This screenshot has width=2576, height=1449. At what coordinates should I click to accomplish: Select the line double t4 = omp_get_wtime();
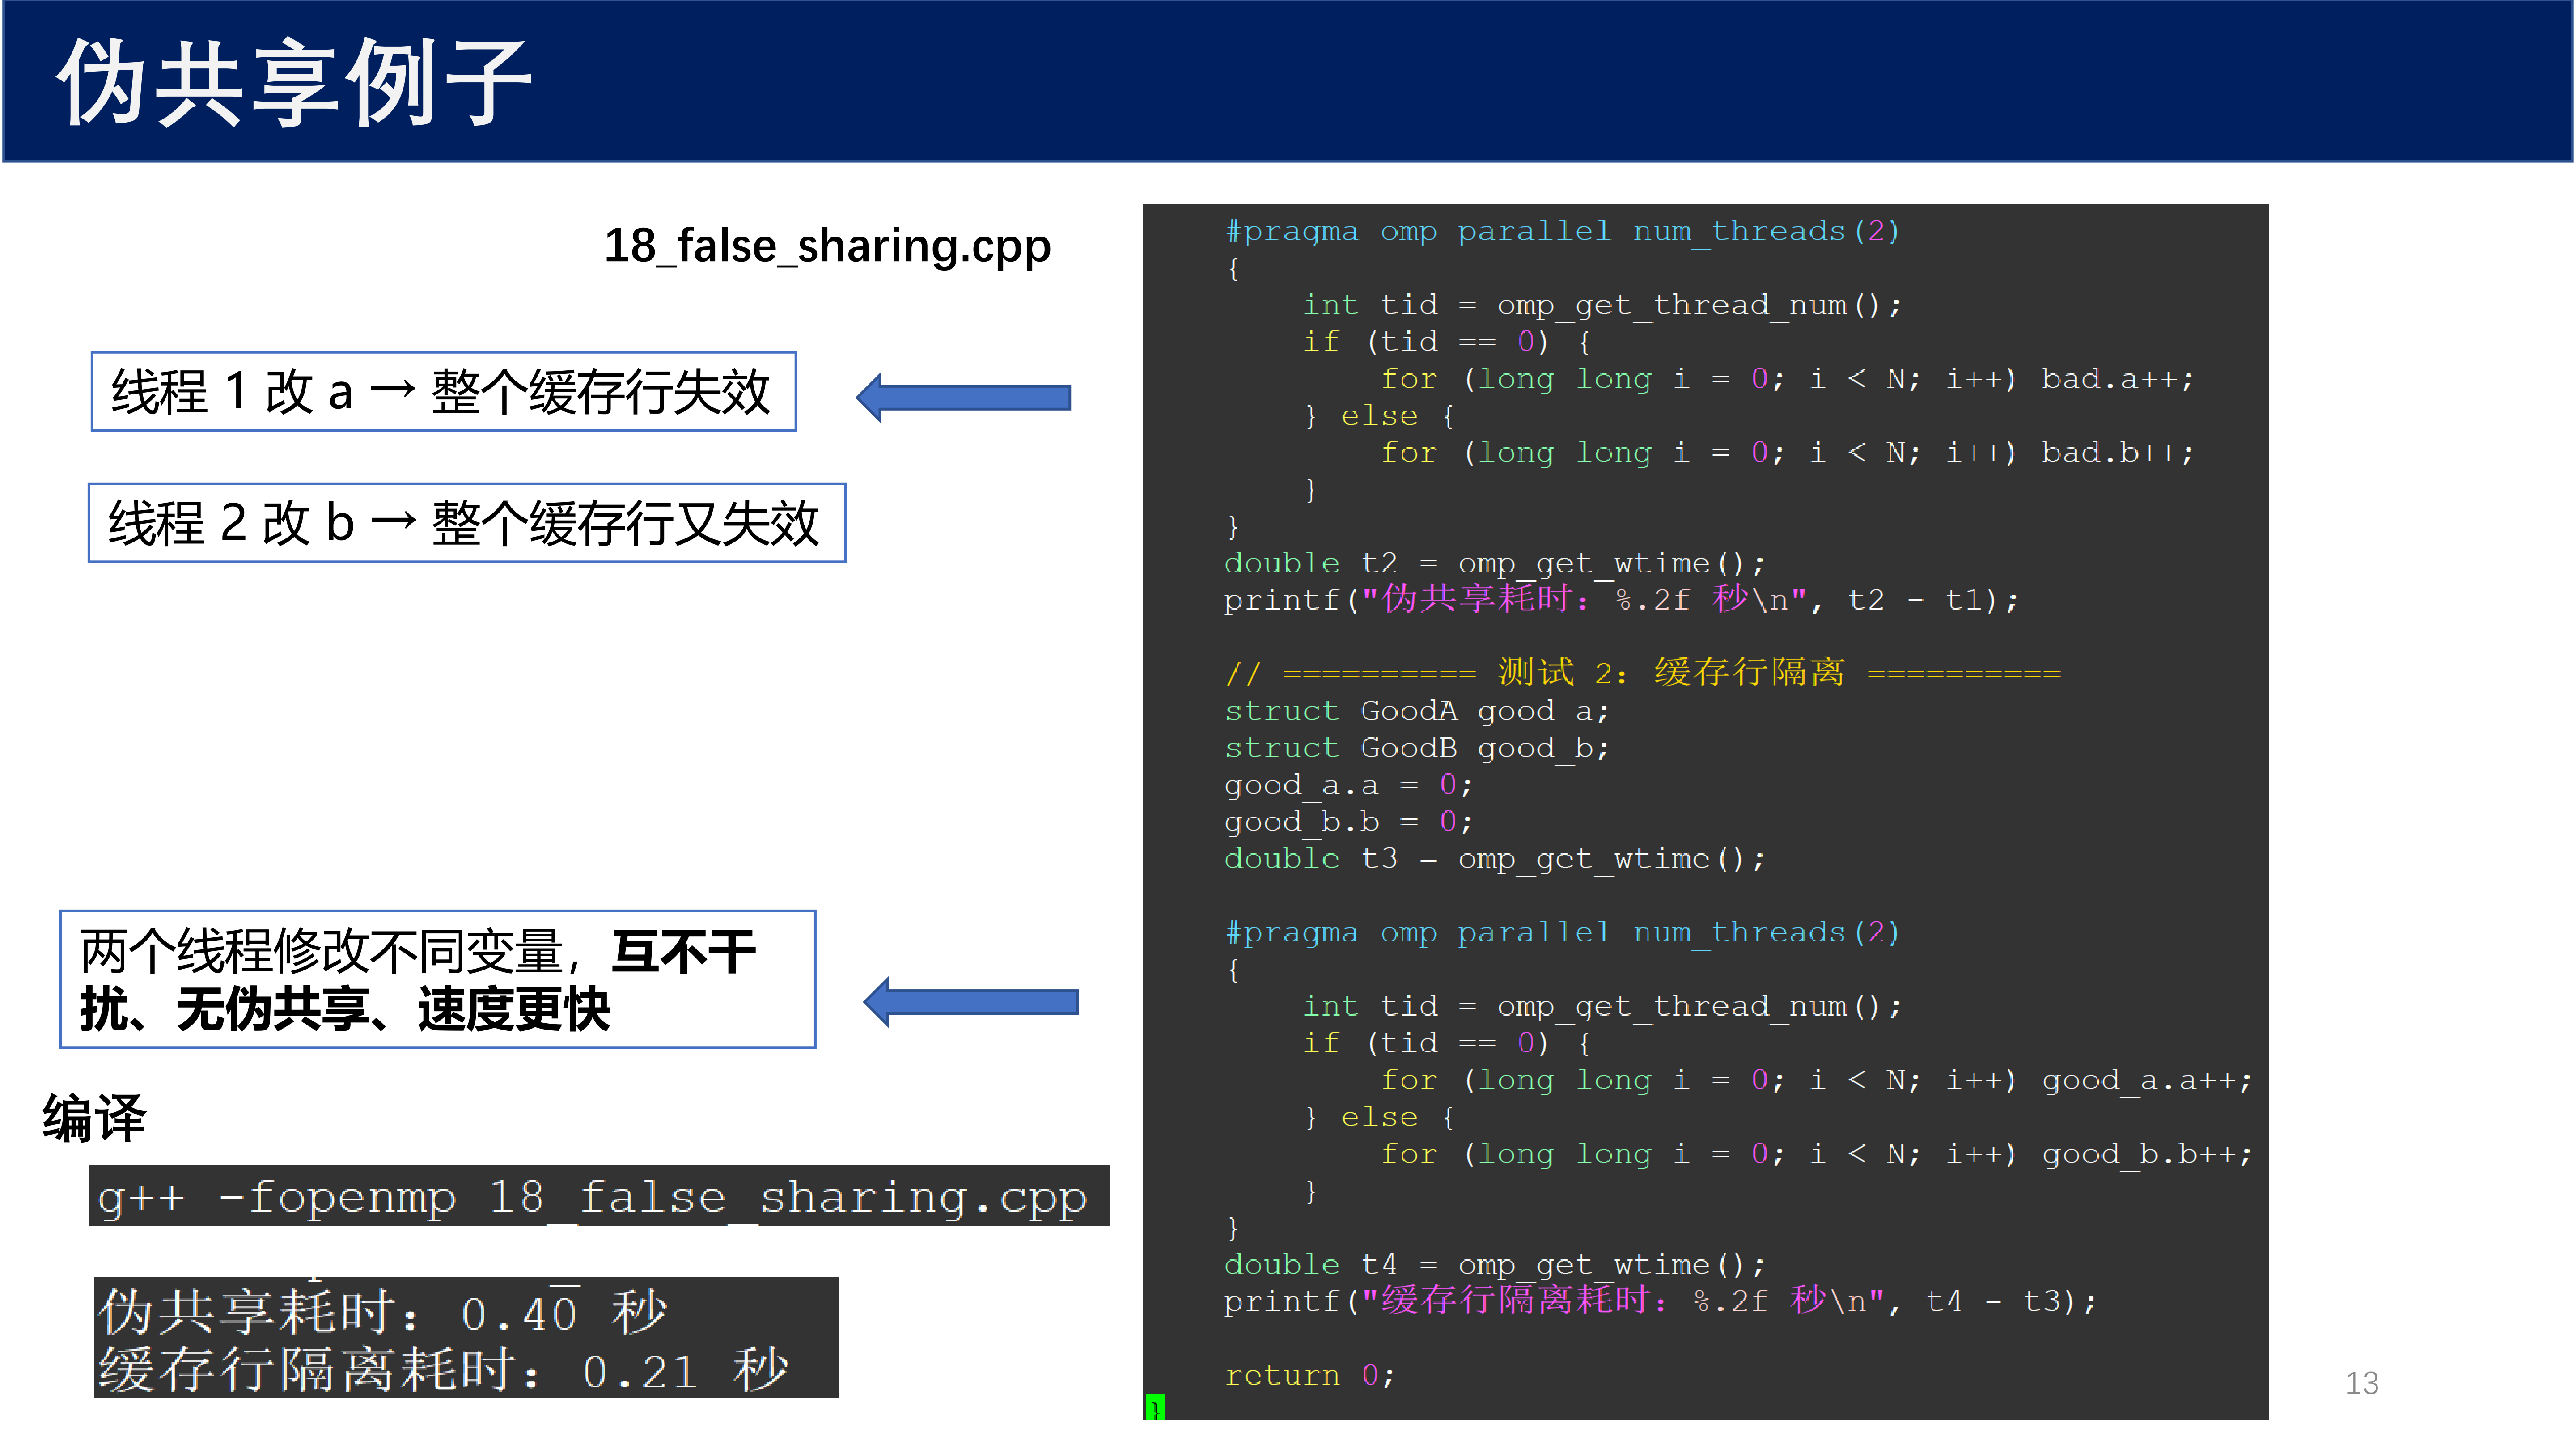(1495, 1266)
